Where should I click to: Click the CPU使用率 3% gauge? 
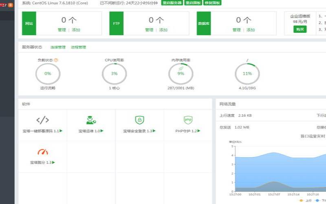click(x=115, y=74)
